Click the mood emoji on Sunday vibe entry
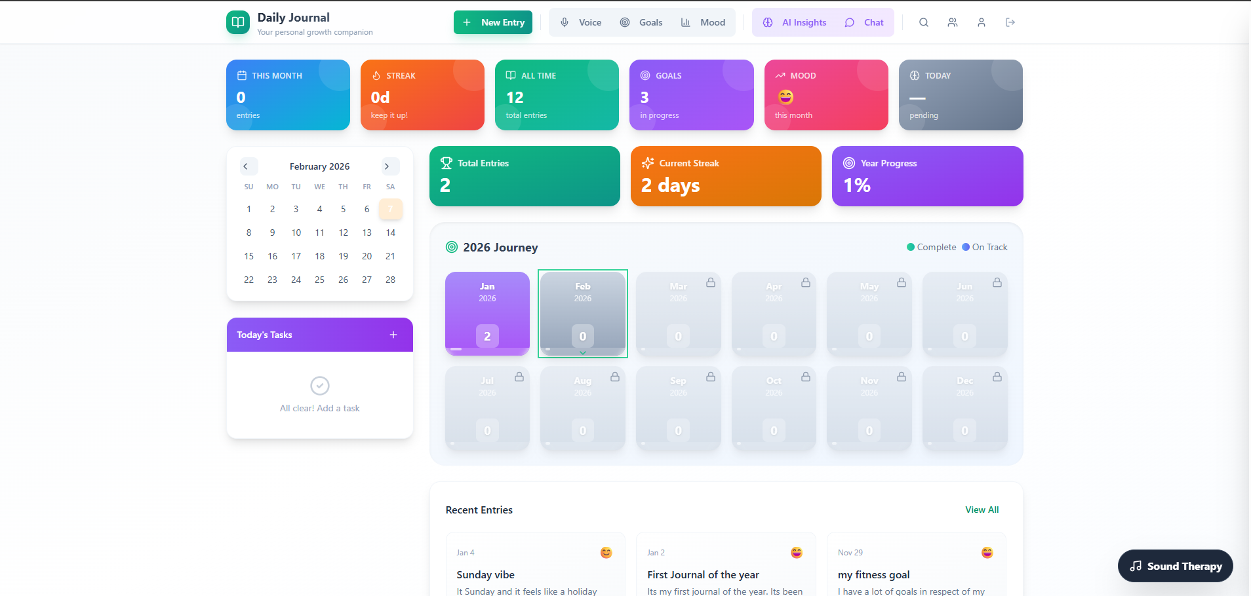 pyautogui.click(x=606, y=553)
